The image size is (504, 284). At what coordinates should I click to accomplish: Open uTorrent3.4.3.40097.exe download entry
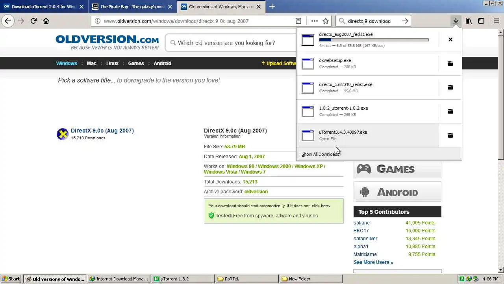(367, 135)
